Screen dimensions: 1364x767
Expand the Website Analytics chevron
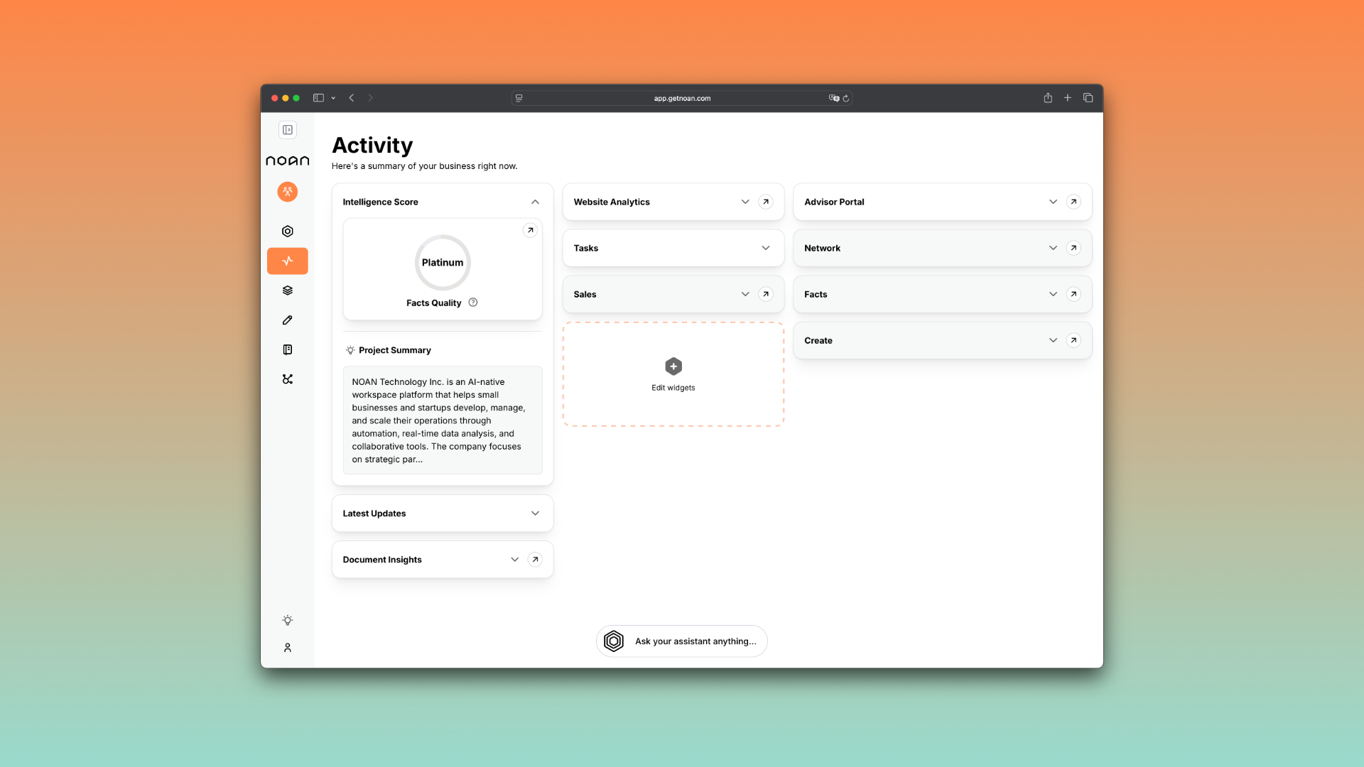pyautogui.click(x=745, y=202)
